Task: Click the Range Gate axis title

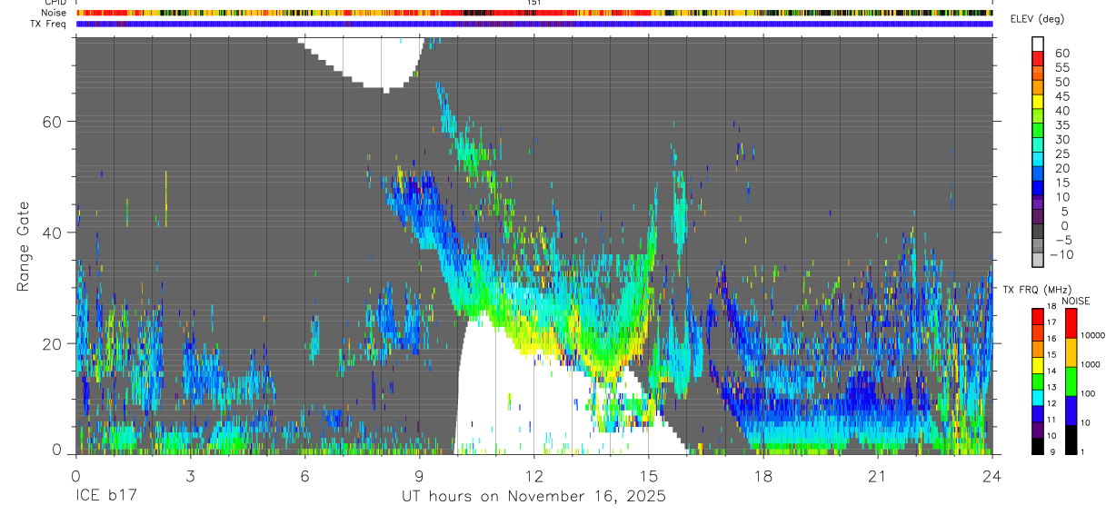Action: coord(25,246)
